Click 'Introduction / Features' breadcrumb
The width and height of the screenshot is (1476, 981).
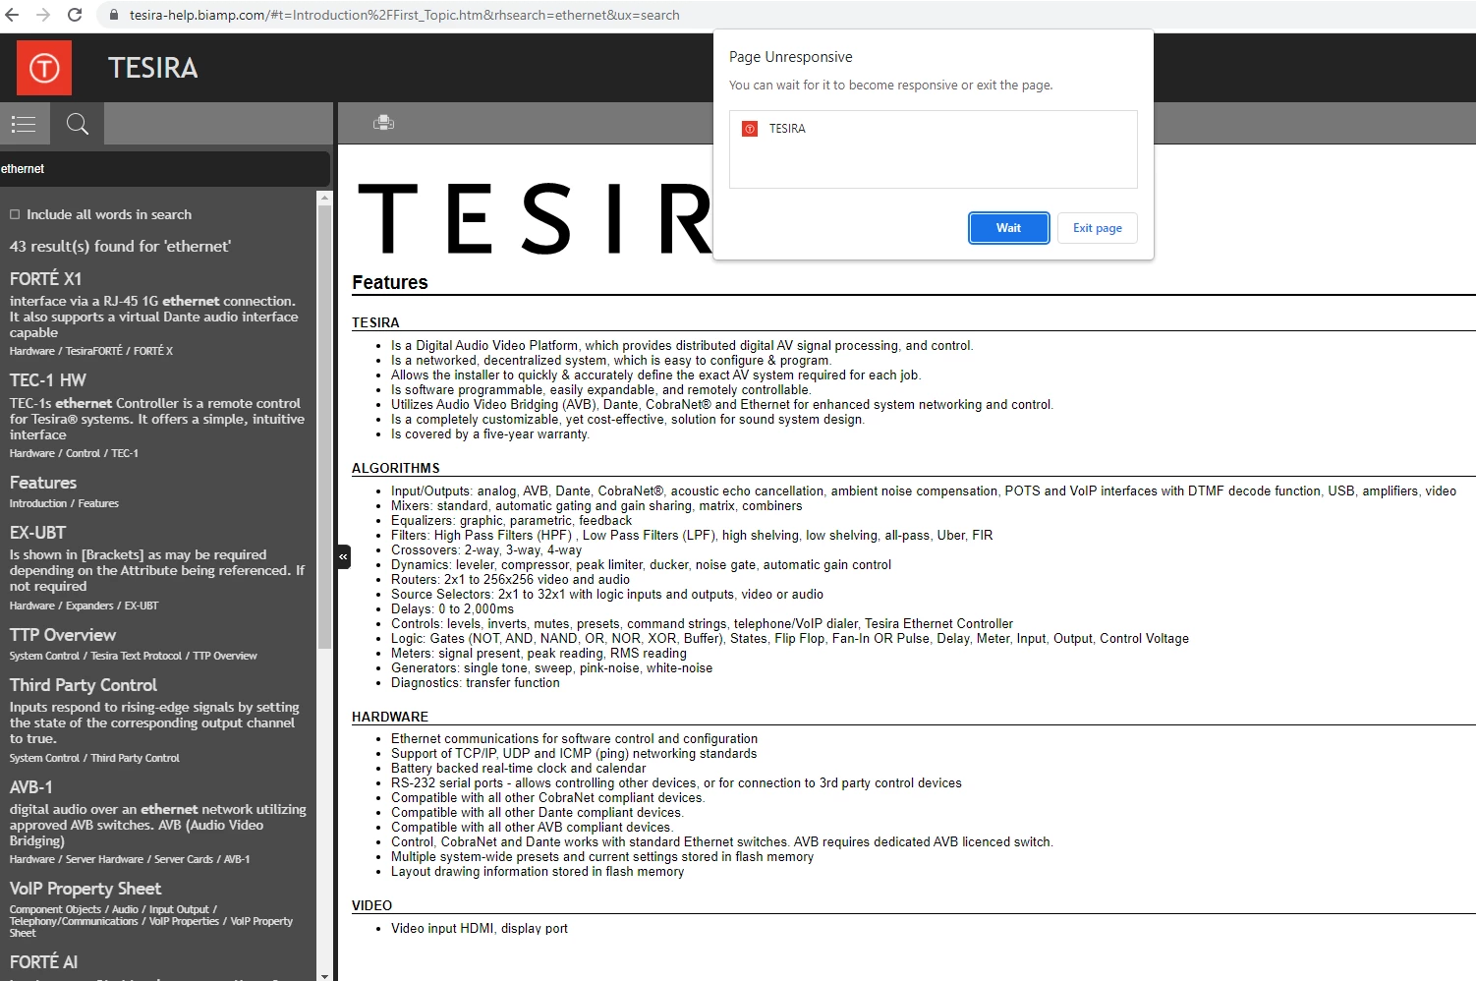coord(64,503)
